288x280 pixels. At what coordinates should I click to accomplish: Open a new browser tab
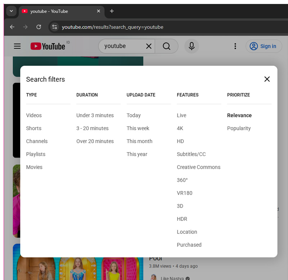point(112,11)
